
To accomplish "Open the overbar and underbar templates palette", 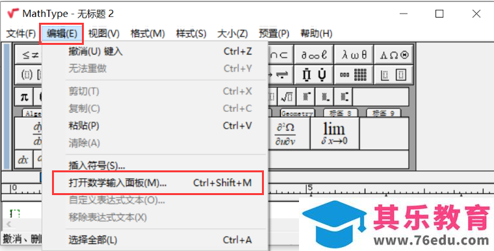I will [314, 75].
